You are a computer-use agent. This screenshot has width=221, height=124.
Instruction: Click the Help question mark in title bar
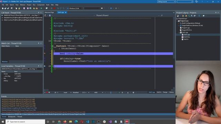202,1
